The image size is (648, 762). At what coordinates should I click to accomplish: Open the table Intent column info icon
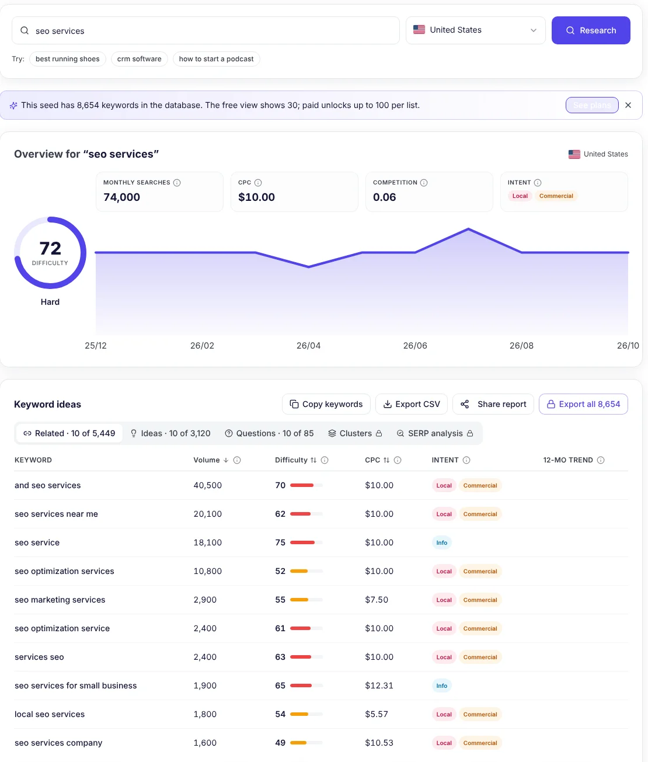[x=466, y=460]
